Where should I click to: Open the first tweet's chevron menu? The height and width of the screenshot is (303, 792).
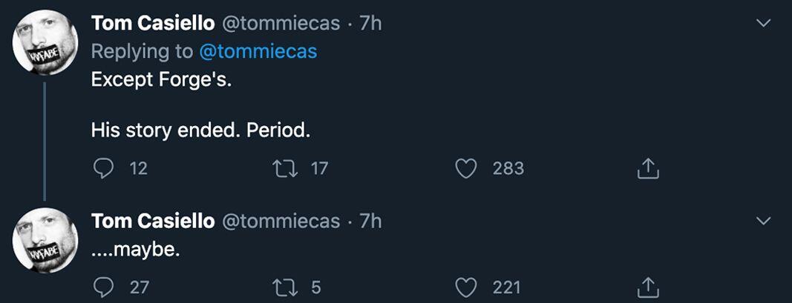click(x=762, y=24)
